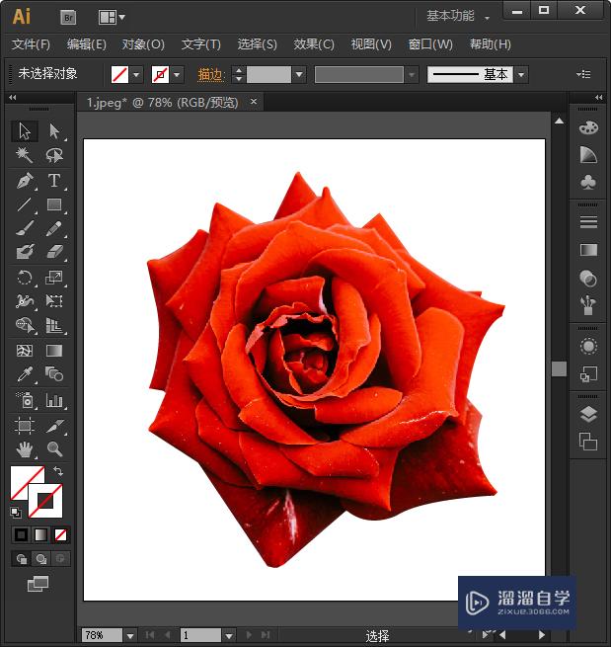The image size is (611, 647).
Task: Set paint mode to Color
Action: point(21,534)
